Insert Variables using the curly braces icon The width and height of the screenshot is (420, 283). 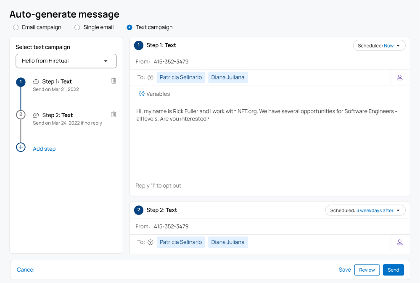(x=142, y=94)
